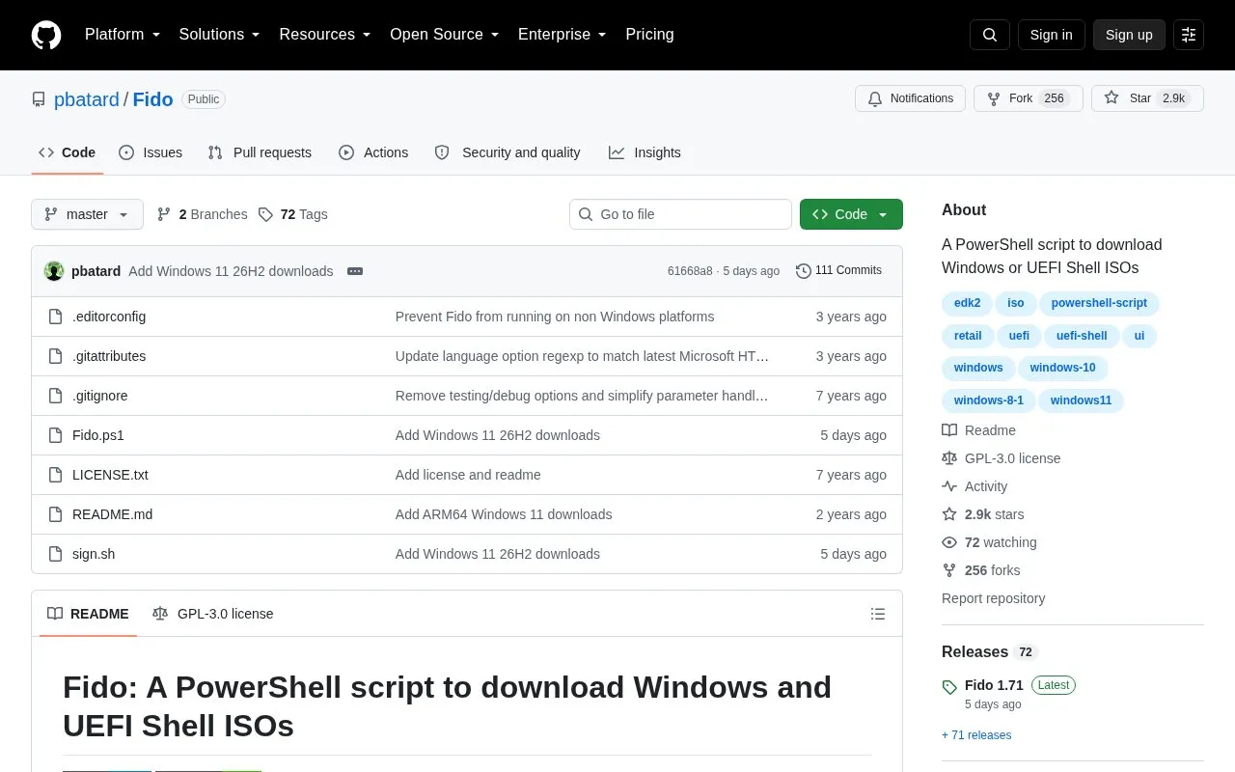Expand the Enterprise menu
This screenshot has height=772, width=1235.
pos(562,35)
